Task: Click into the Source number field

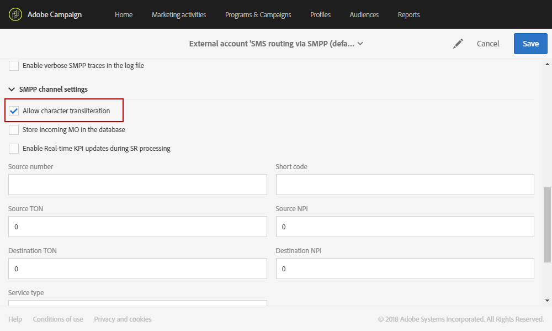Action: (x=137, y=185)
